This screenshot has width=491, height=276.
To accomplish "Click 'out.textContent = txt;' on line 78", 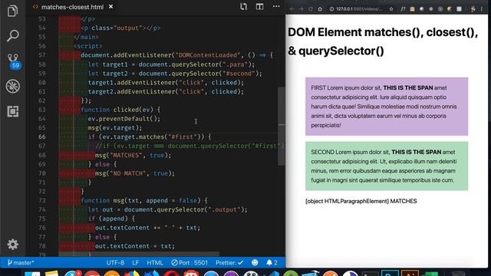I will 135,246.
